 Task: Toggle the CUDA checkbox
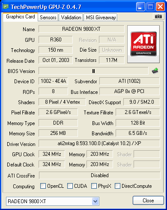70,186
